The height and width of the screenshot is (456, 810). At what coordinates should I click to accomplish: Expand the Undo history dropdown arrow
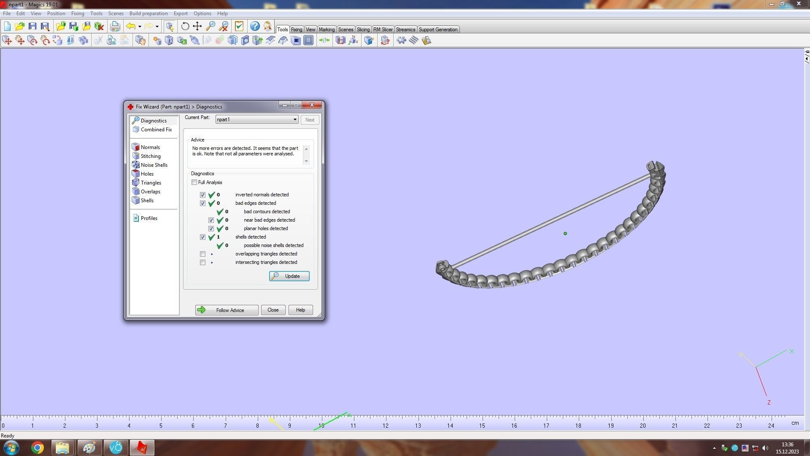tap(140, 26)
